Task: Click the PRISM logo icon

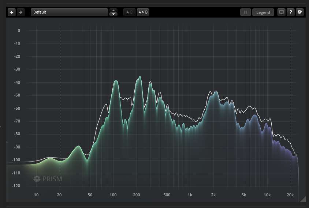Action: coord(37,179)
